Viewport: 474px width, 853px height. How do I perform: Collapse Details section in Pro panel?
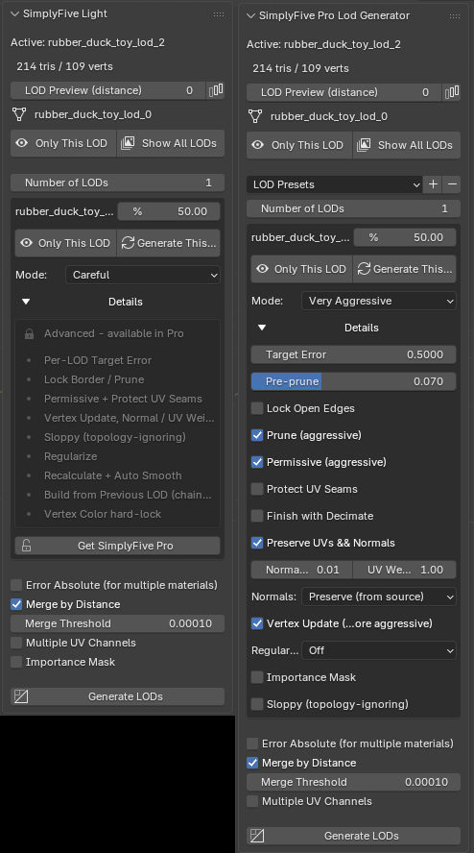point(262,328)
